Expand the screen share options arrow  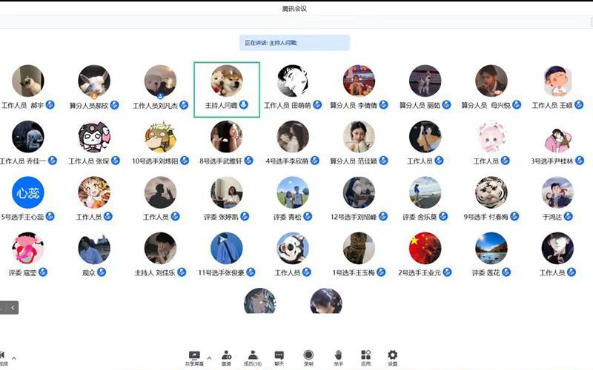pyautogui.click(x=210, y=358)
